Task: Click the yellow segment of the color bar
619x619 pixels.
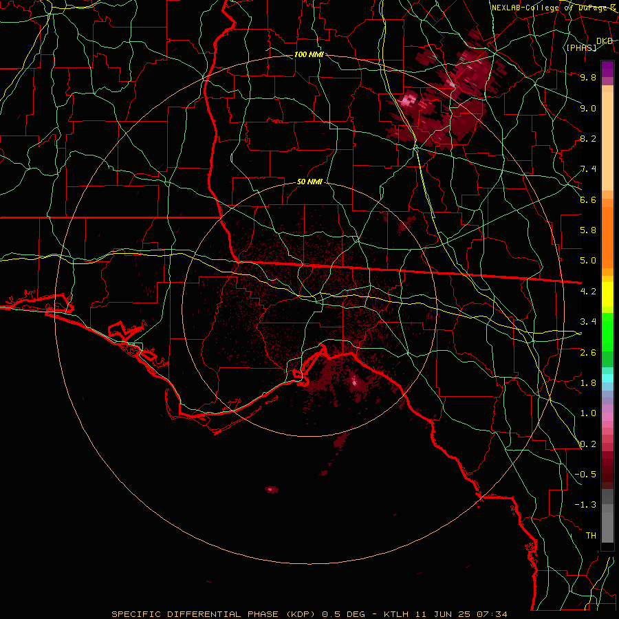Action: (x=607, y=294)
